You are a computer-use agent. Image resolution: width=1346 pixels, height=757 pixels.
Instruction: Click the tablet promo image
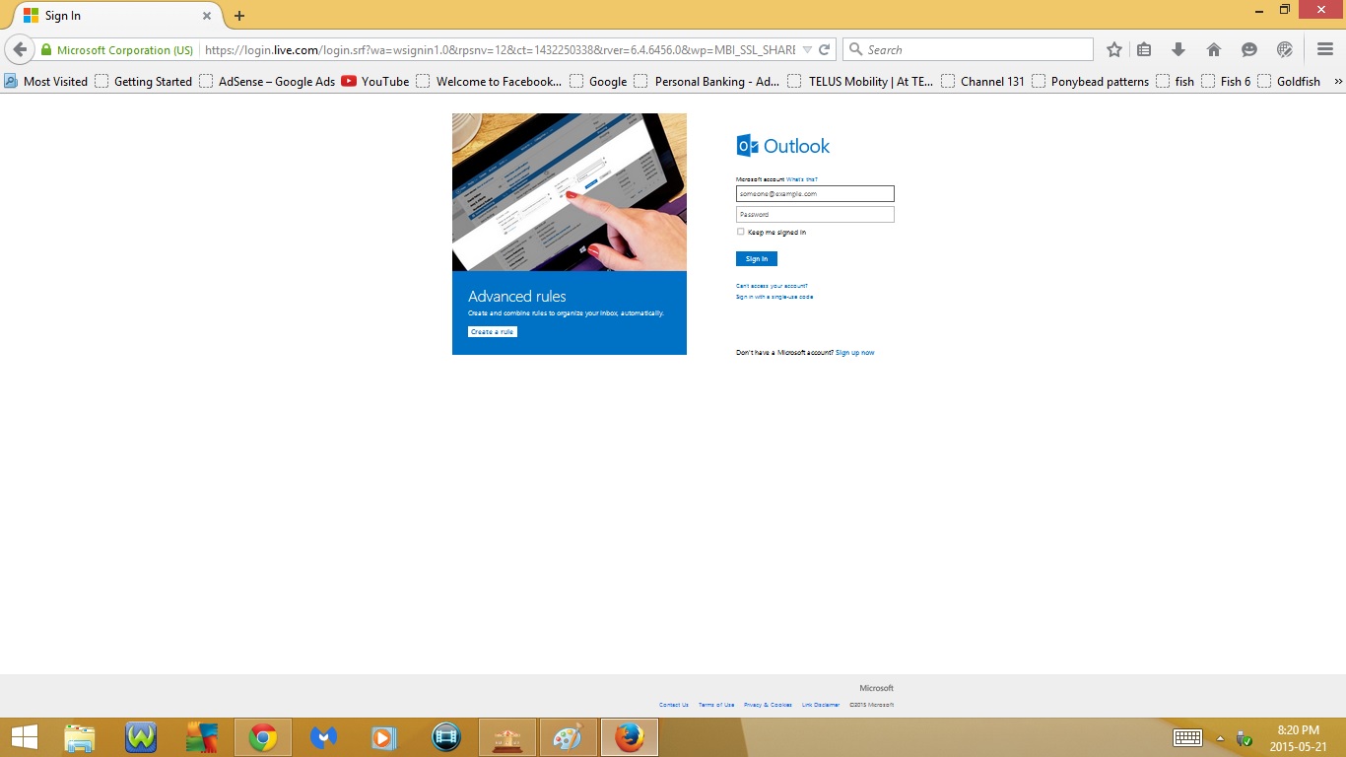(x=570, y=192)
